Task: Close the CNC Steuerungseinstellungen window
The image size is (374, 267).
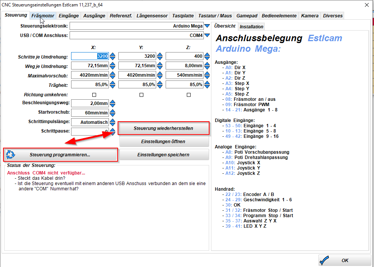Action: 367,5
